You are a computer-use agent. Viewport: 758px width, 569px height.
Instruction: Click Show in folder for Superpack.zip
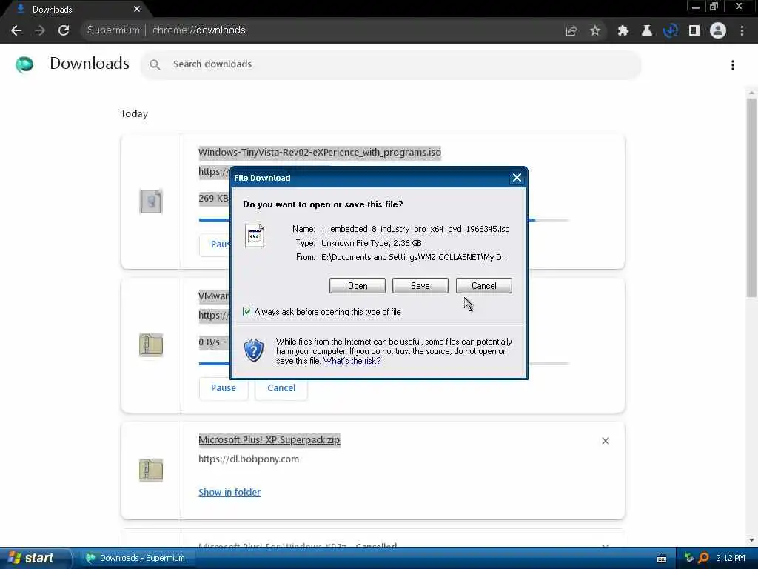229,492
